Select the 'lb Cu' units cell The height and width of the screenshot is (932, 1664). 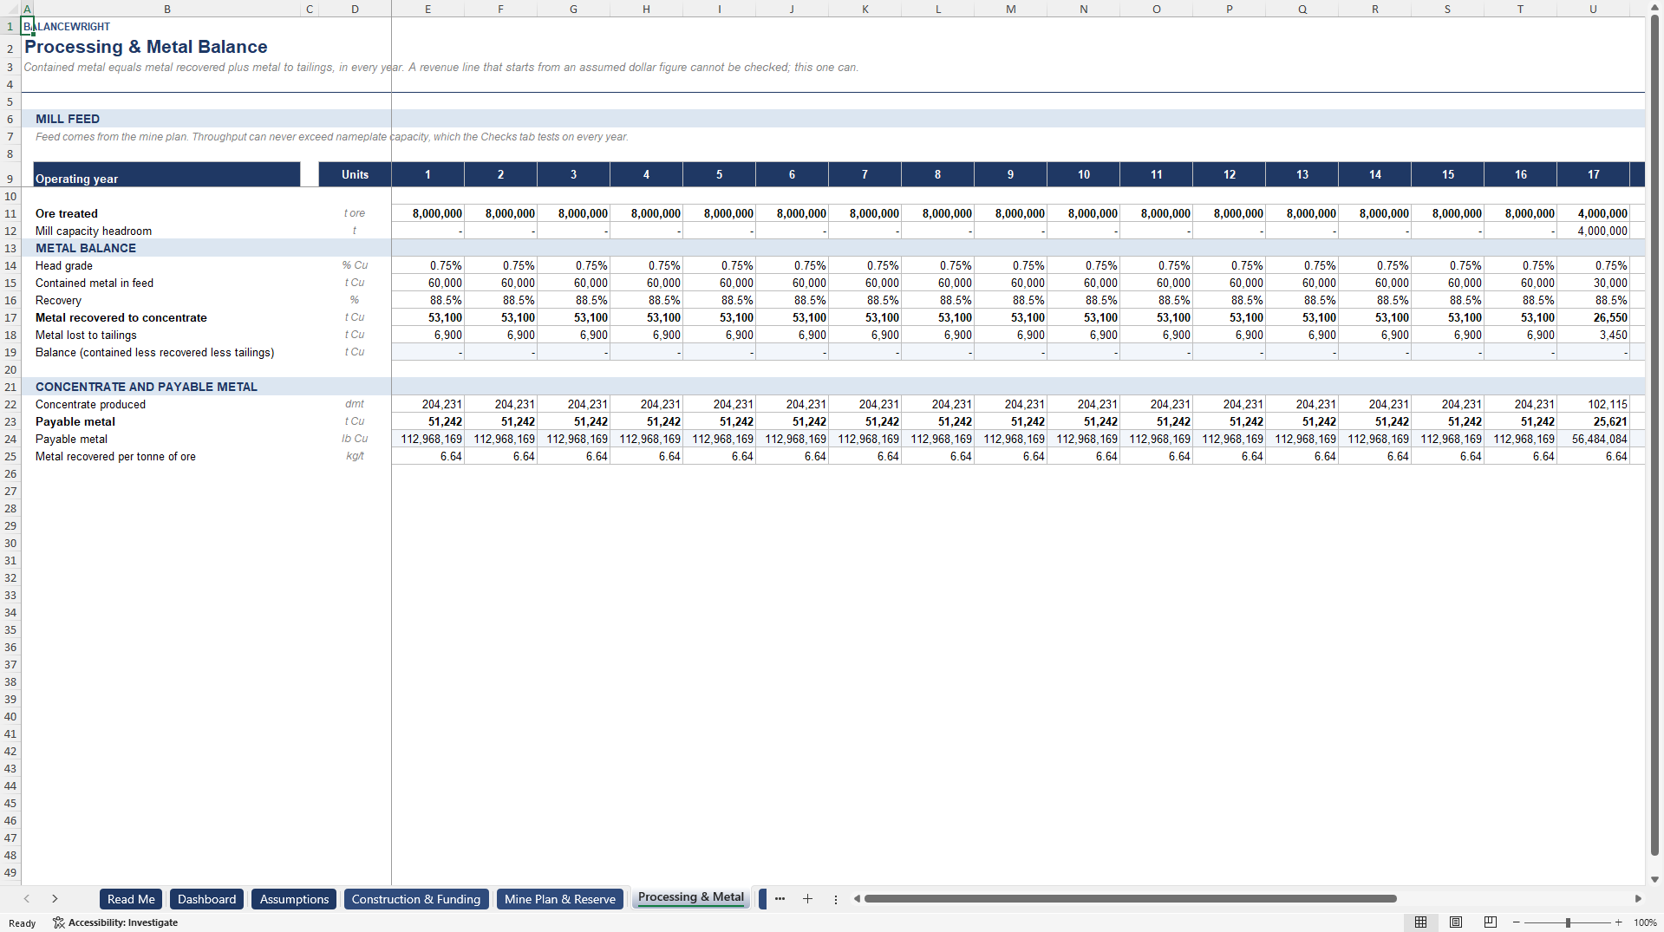coord(355,439)
